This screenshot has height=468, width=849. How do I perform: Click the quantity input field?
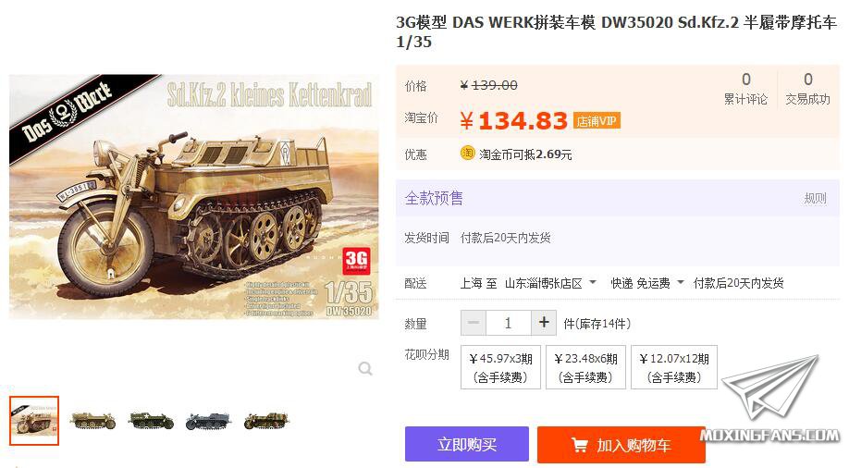click(509, 324)
